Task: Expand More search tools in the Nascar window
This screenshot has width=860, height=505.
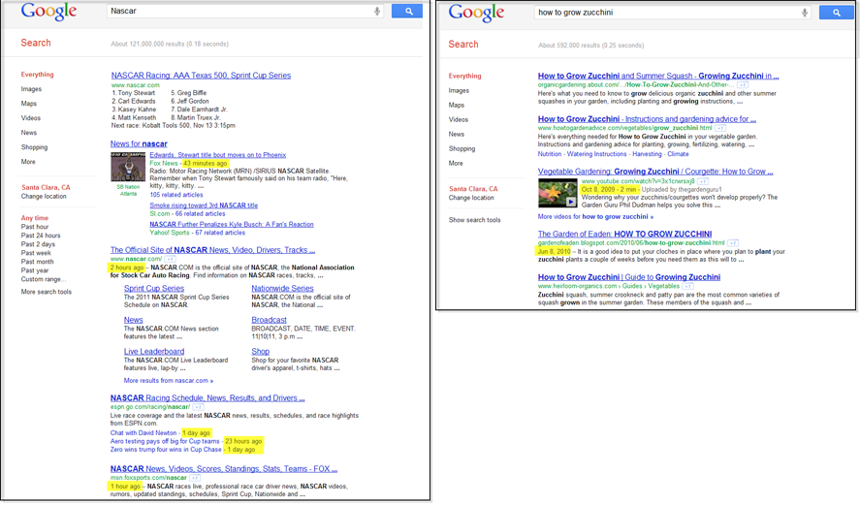Action: (47, 292)
